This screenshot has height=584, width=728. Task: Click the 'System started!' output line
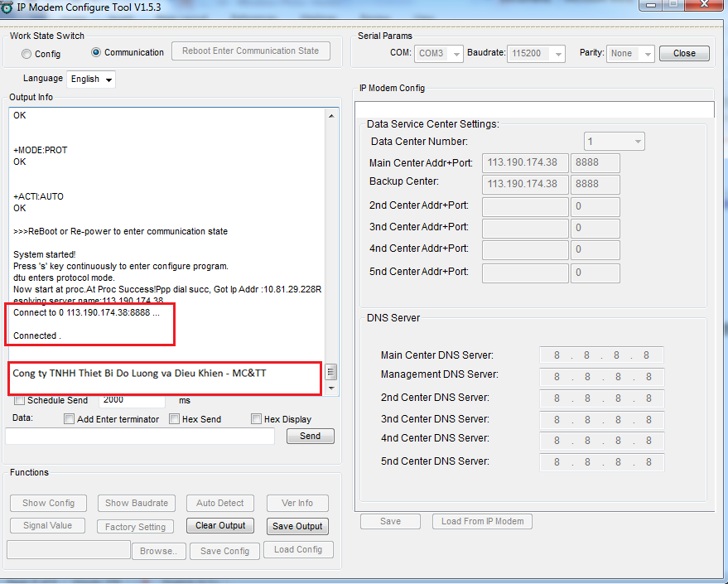point(45,254)
